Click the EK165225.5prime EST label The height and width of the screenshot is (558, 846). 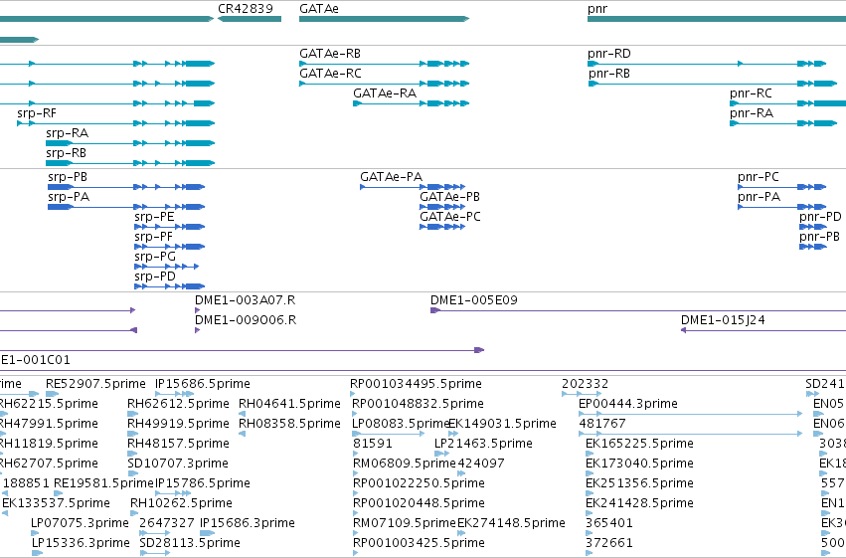[639, 445]
